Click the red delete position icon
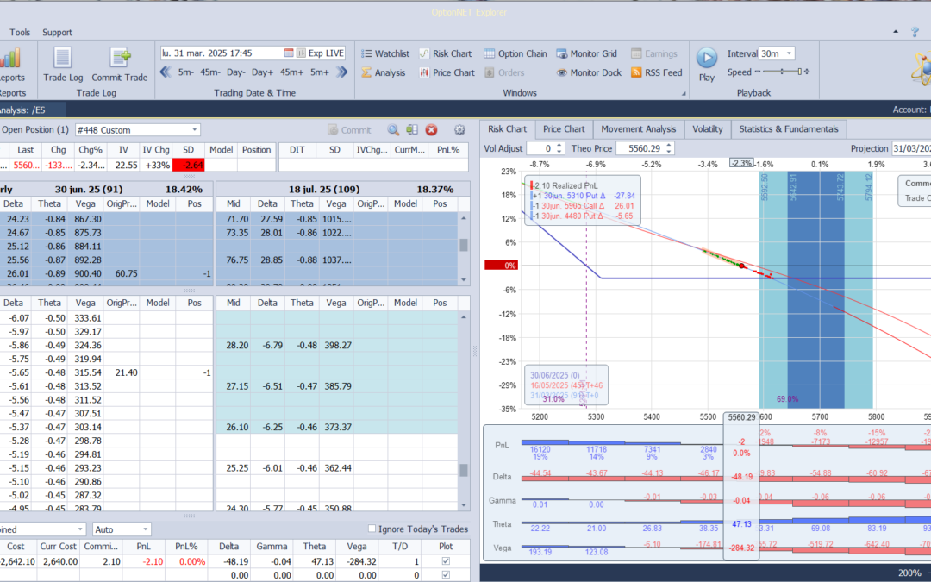Viewport: 931px width, 582px height. click(431, 130)
